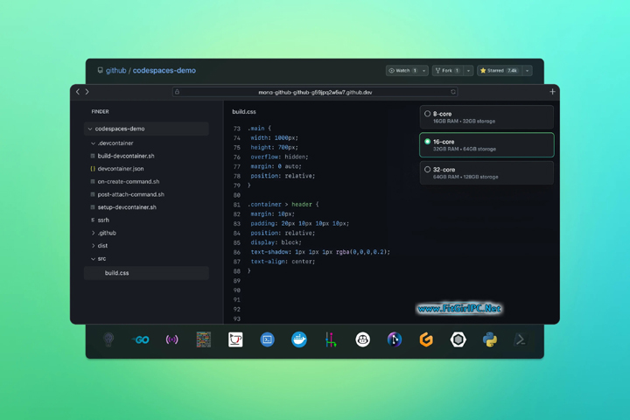This screenshot has width=630, height=420.
Task: Open the codespaces-demo repository link
Action: [x=164, y=70]
